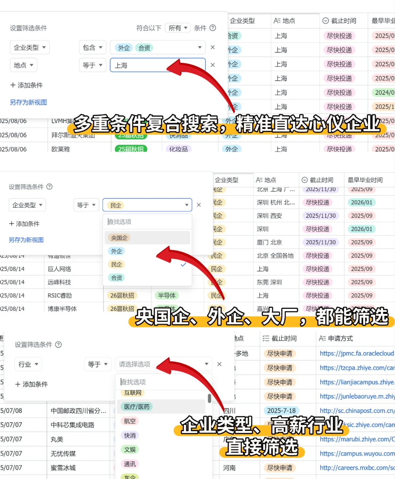Check the 合资 option in the list
395x479 pixels.
[x=116, y=277]
